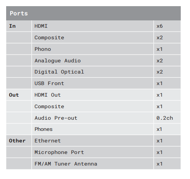This screenshot has height=179, width=190.
Task: Select the HDMI Out row
Action: pos(93,95)
